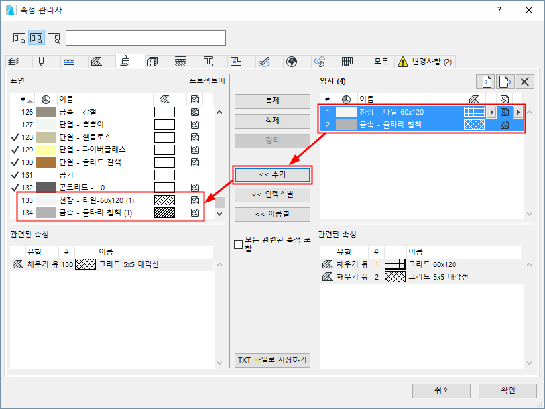Select the highlighted middle search mode icon
Image resolution: width=545 pixels, height=409 pixels.
tap(36, 38)
